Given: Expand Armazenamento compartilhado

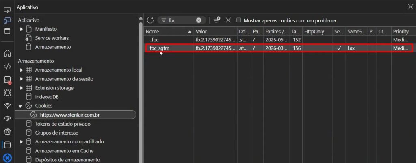Looking at the screenshot, I should (x=22, y=141).
